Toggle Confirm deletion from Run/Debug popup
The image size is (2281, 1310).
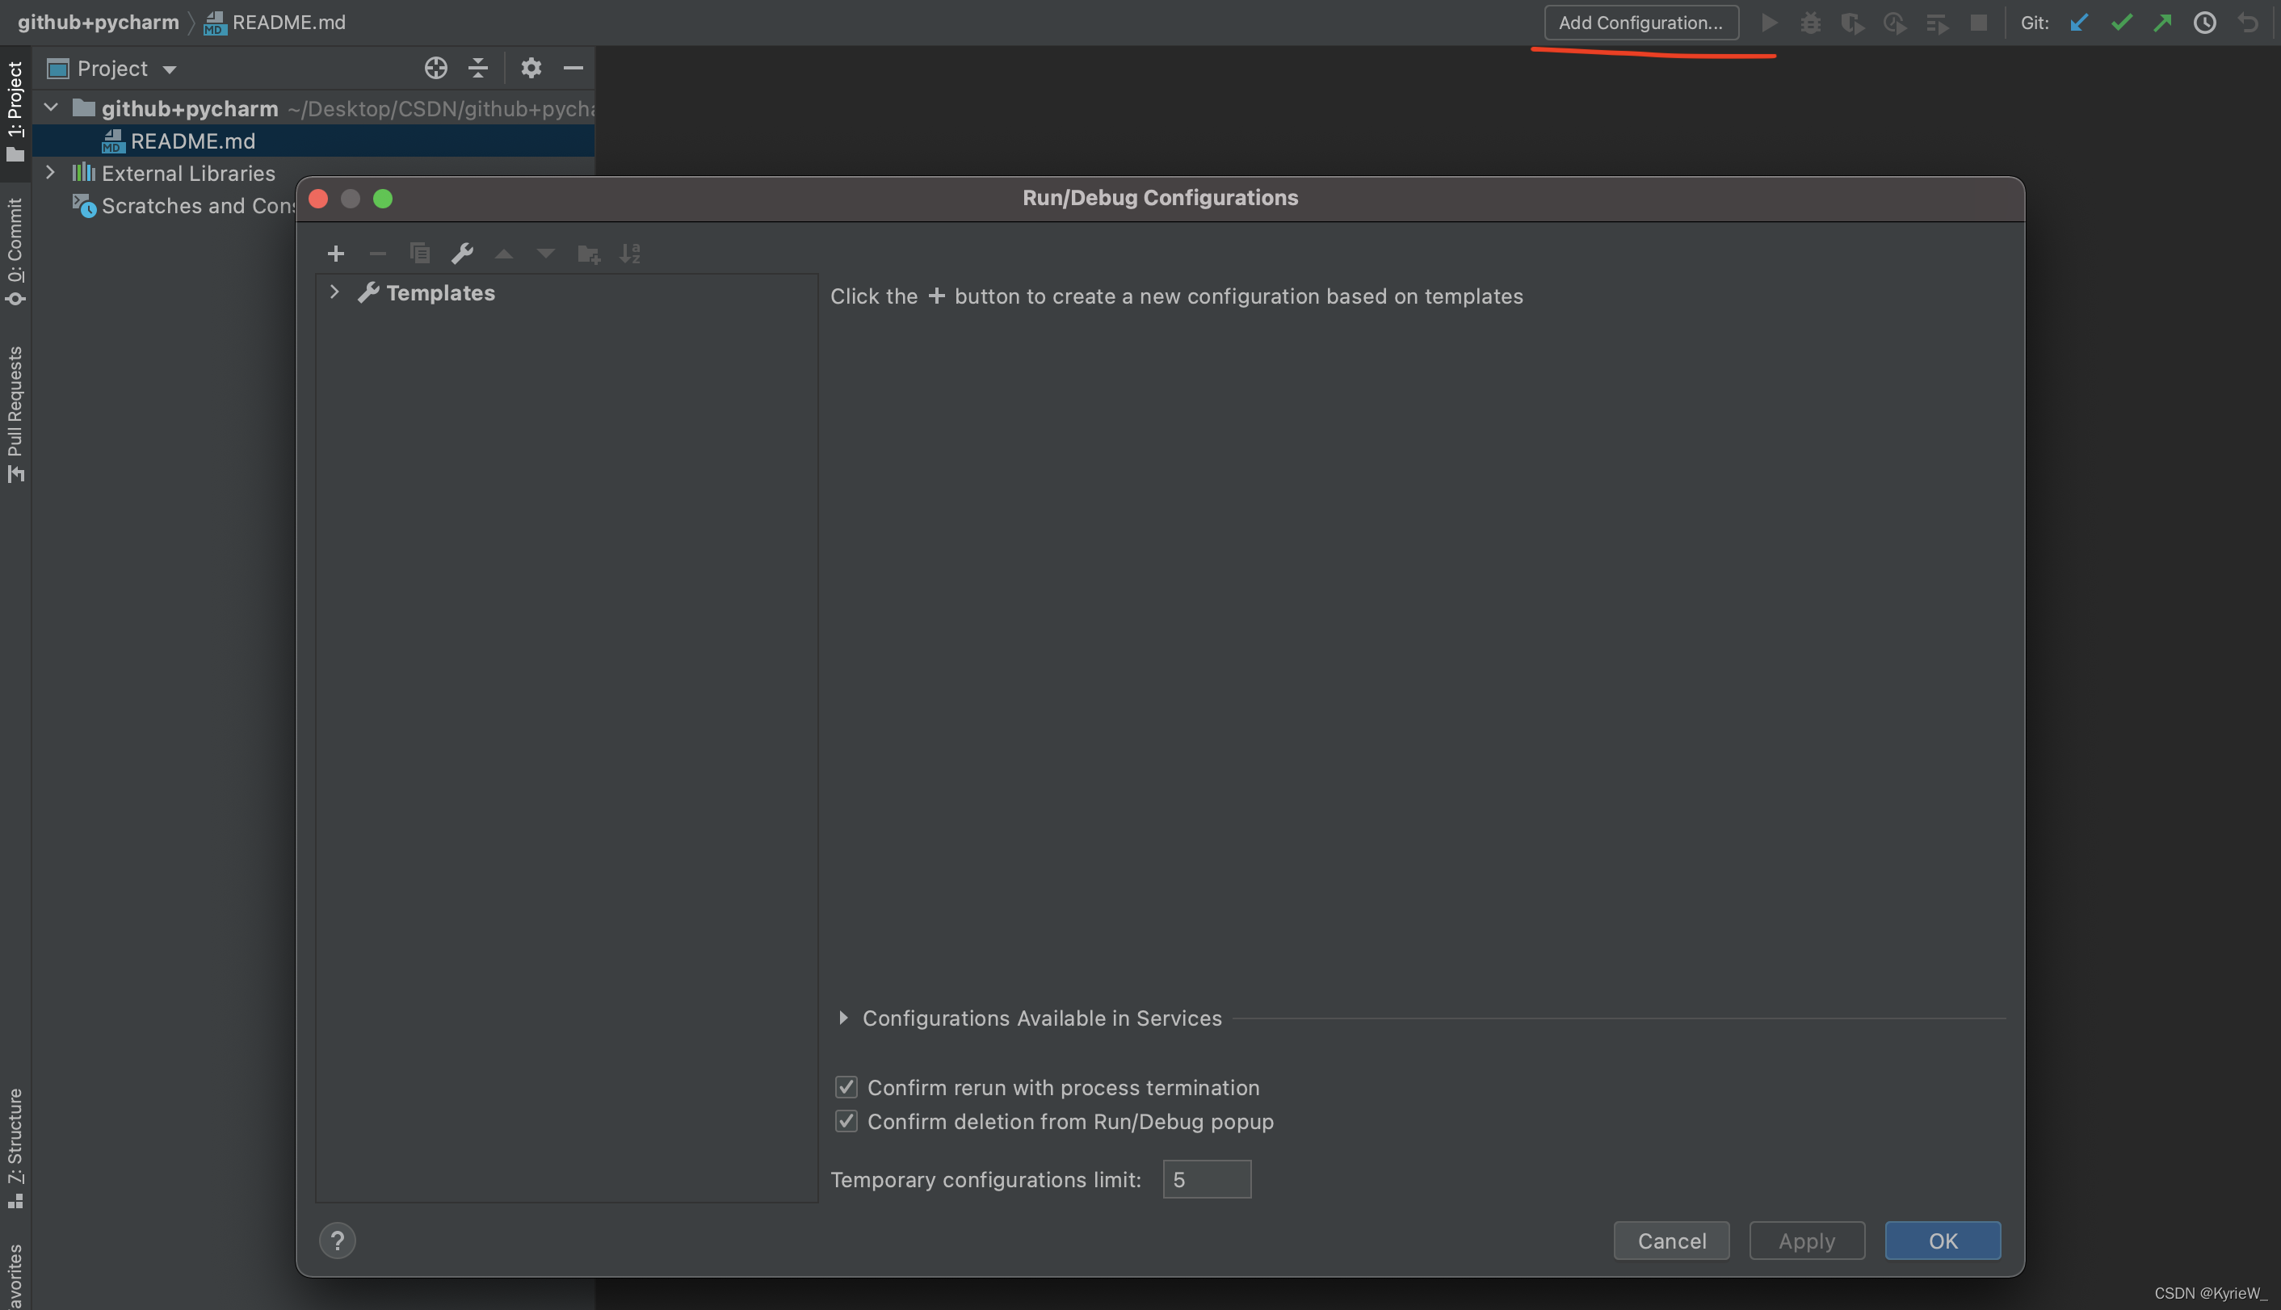click(846, 1121)
